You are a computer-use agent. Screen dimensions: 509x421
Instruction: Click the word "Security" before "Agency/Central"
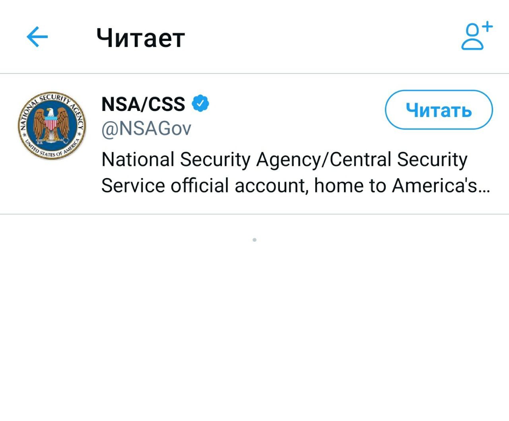pyautogui.click(x=215, y=159)
